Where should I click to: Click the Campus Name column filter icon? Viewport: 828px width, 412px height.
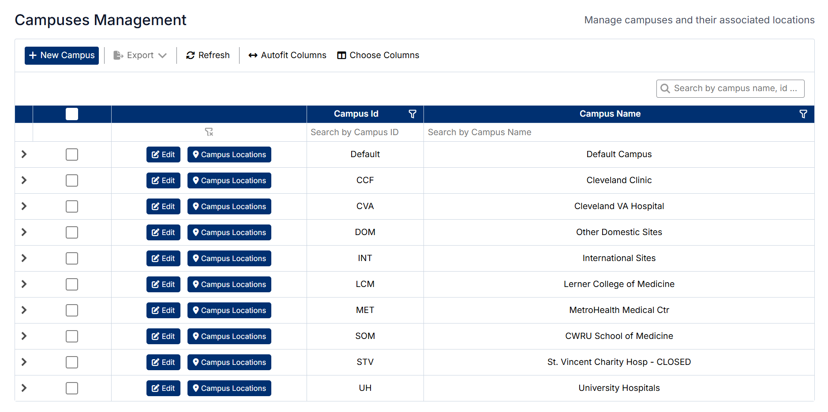[x=803, y=114]
